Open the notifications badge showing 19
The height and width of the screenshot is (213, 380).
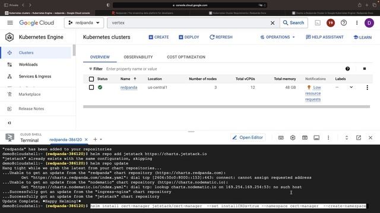point(331,23)
